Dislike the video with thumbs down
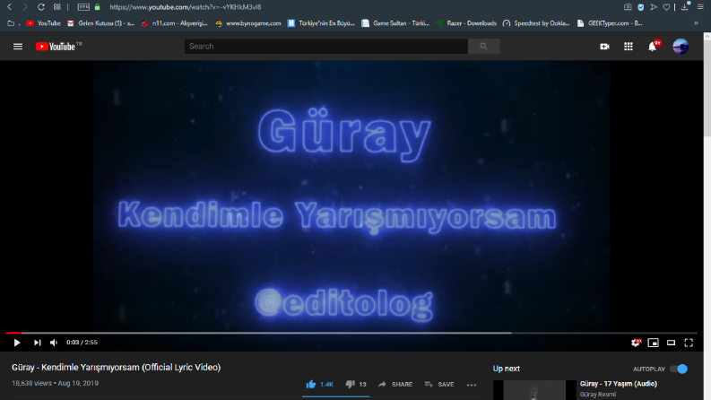The image size is (711, 400). click(355, 384)
